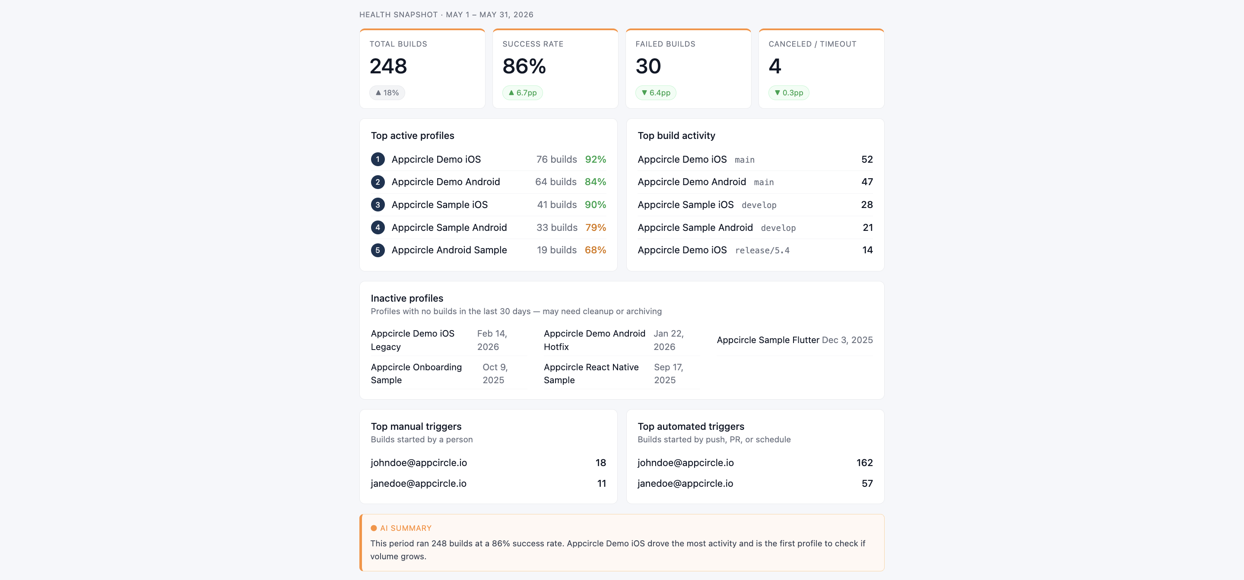Click johndoe@appcircle.io under Top manual triggers

click(419, 462)
